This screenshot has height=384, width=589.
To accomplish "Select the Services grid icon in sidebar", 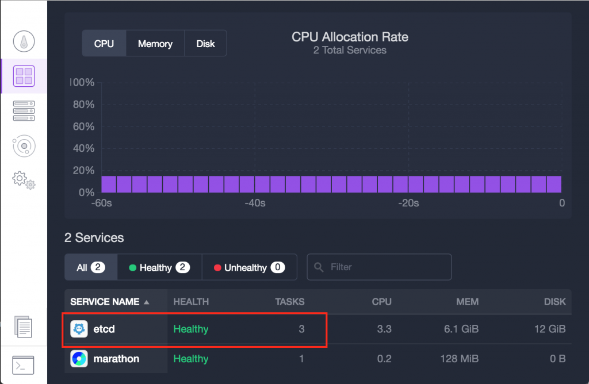I will (x=24, y=76).
